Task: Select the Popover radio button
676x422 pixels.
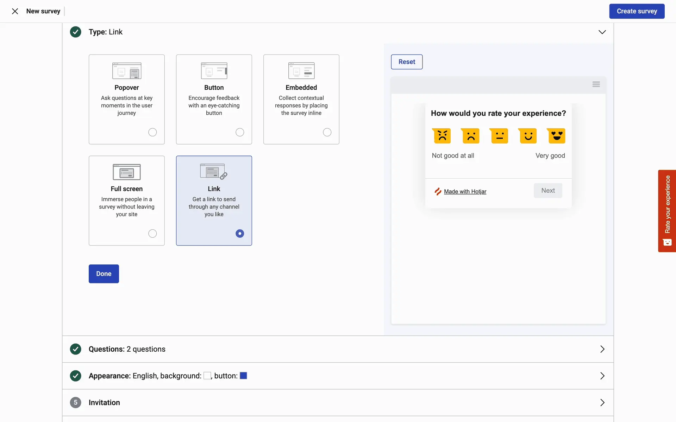Action: pyautogui.click(x=152, y=132)
